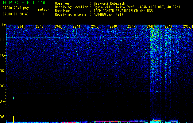The image size is (193, 123).
Task: Click the meteor echo blip near 0.72 kHz
Action: [14, 98]
